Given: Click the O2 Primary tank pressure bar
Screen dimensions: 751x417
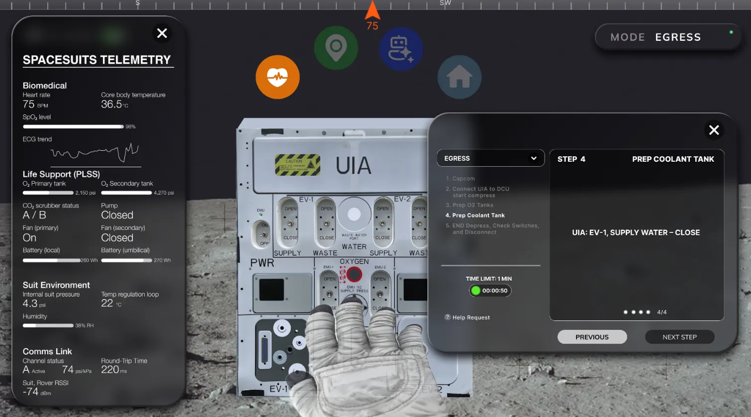Looking at the screenshot, I should coord(48,193).
